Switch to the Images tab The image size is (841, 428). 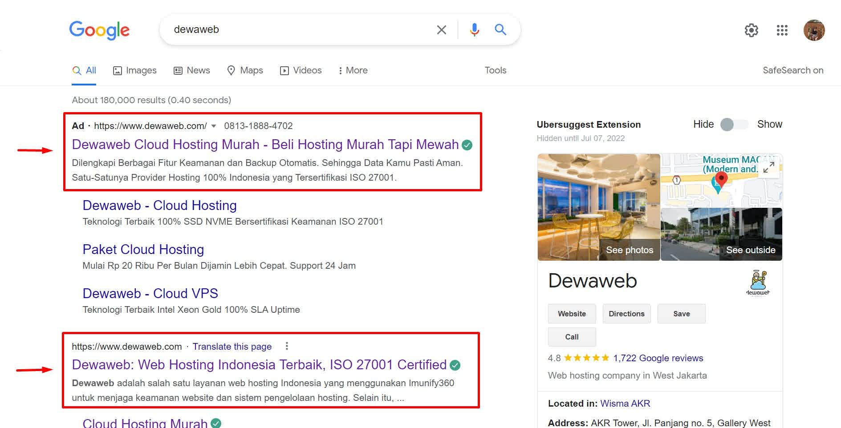pyautogui.click(x=134, y=70)
